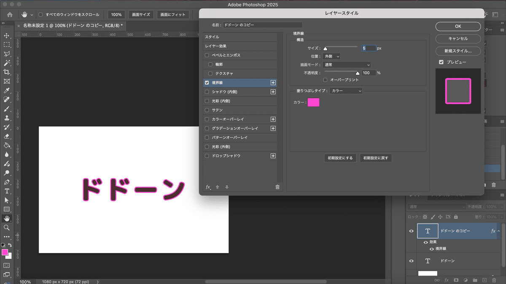
Task: Select the Eraser tool
Action: (7, 136)
